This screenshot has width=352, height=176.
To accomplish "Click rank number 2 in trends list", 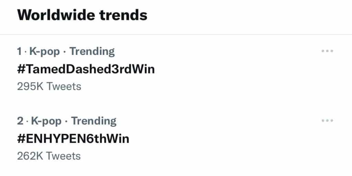I will [20, 121].
